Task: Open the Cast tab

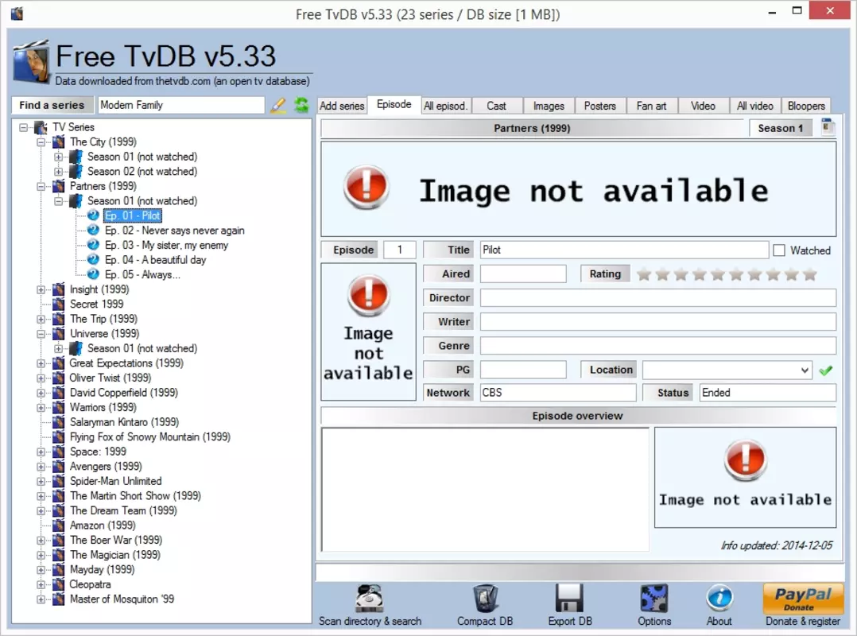Action: (496, 106)
